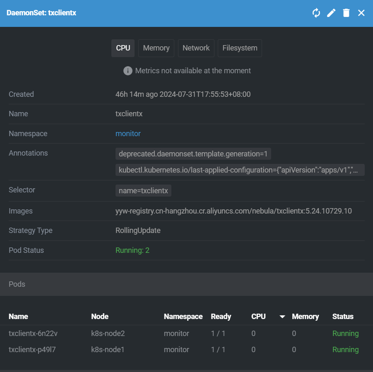Viewport: 373px width, 372px height.
Task: Open pod txclientx-6n22v row
Action: pos(33,334)
